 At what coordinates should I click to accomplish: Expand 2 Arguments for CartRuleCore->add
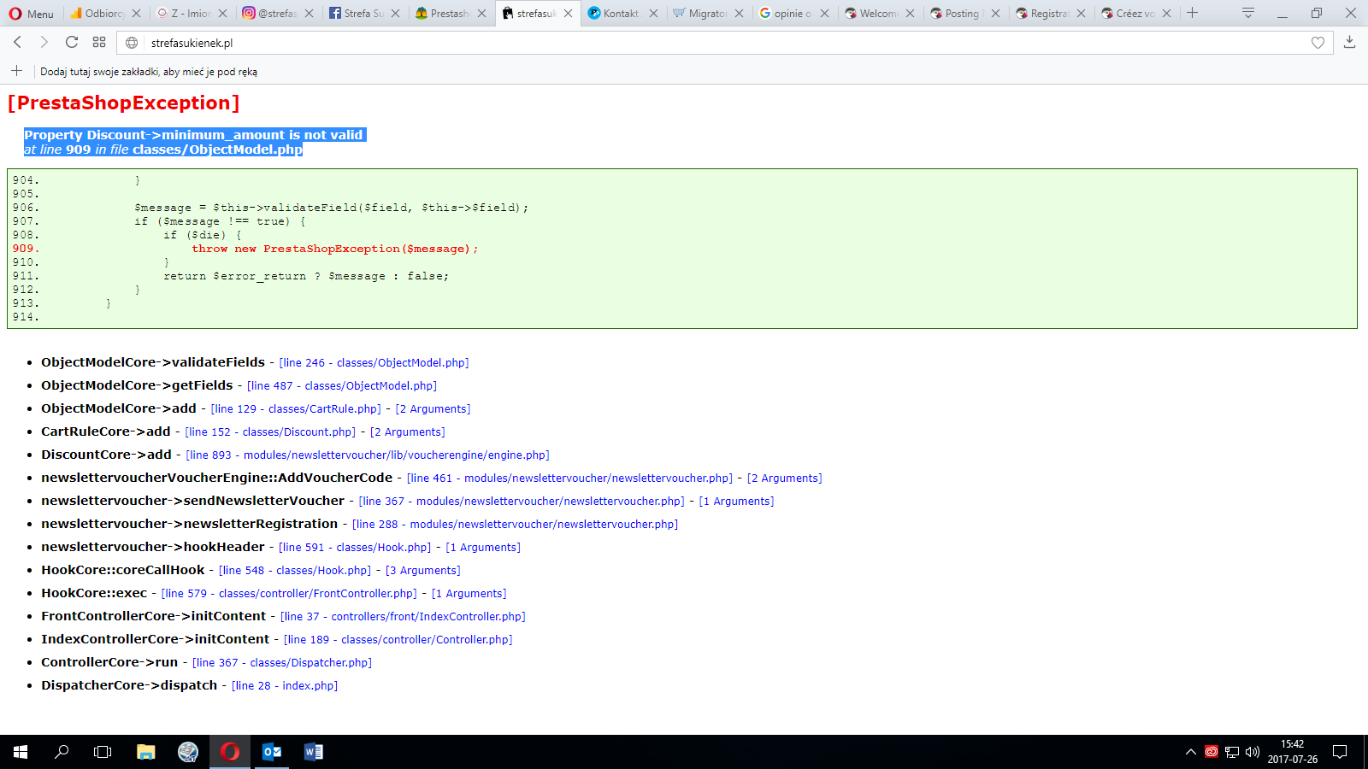[408, 432]
